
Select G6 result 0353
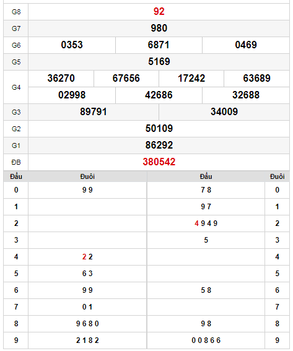[x=72, y=45]
